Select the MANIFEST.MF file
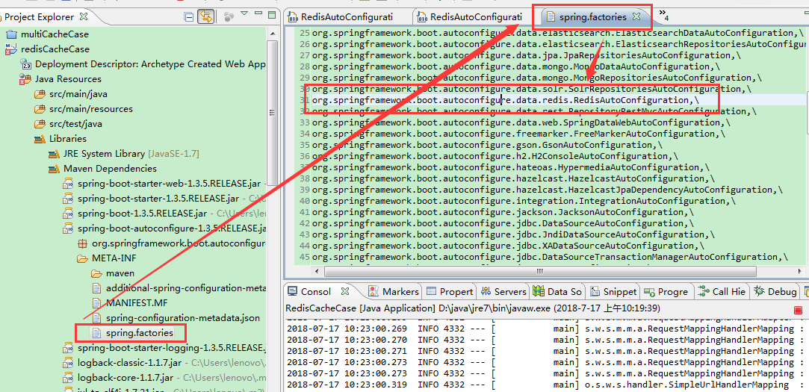 137,302
